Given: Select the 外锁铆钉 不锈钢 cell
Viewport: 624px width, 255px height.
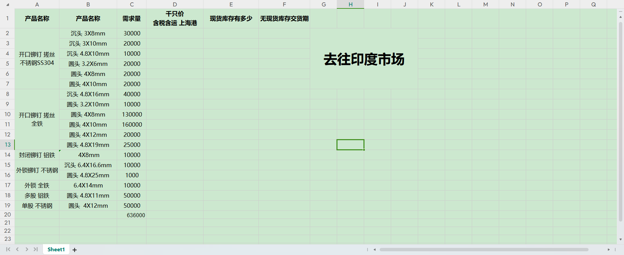Looking at the screenshot, I should 37,170.
